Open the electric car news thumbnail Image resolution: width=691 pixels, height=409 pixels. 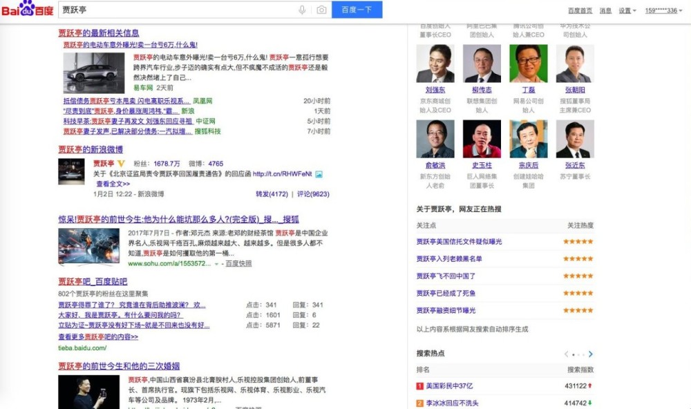93,73
